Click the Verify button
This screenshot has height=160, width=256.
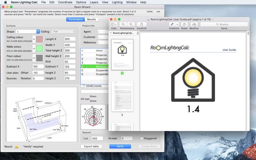click(120, 146)
